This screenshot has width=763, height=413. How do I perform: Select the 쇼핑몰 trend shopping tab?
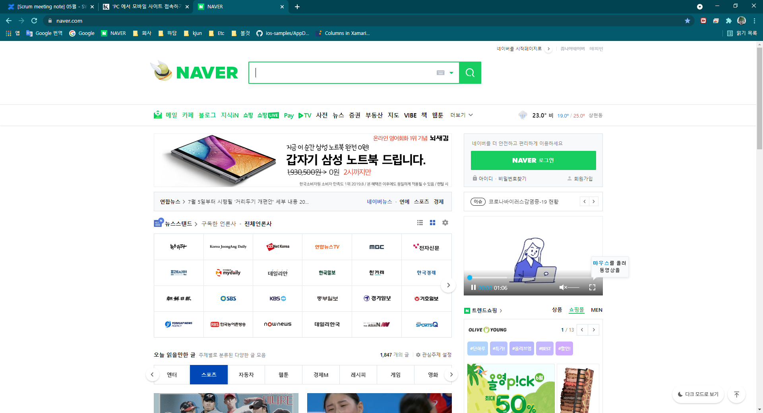pos(576,310)
